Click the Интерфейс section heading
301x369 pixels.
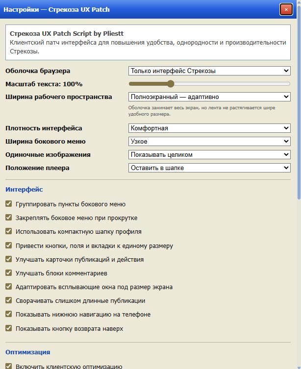click(24, 190)
